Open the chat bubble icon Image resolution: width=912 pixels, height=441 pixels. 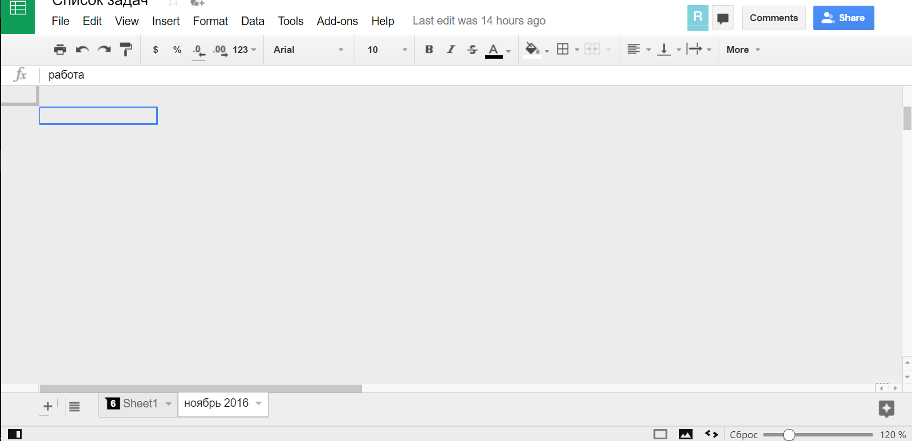coord(723,18)
